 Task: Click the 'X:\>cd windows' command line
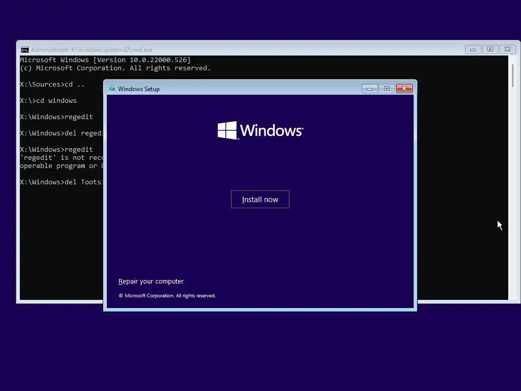coord(48,101)
